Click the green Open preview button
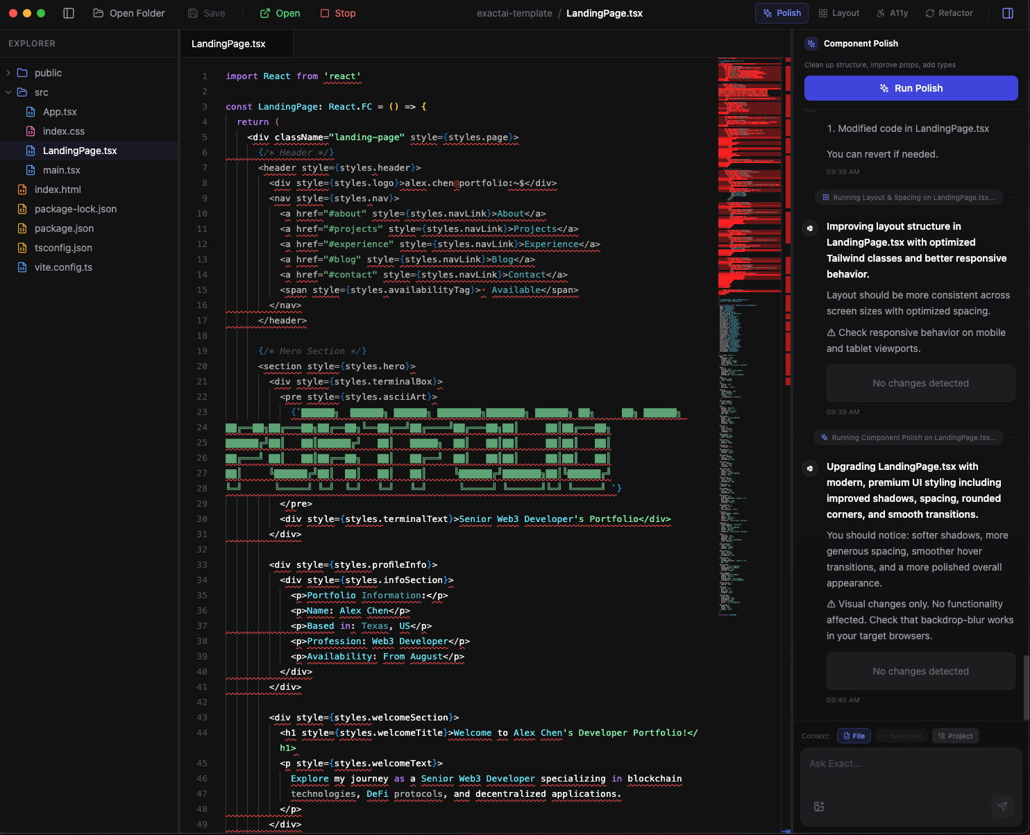This screenshot has height=835, width=1030. [x=280, y=13]
